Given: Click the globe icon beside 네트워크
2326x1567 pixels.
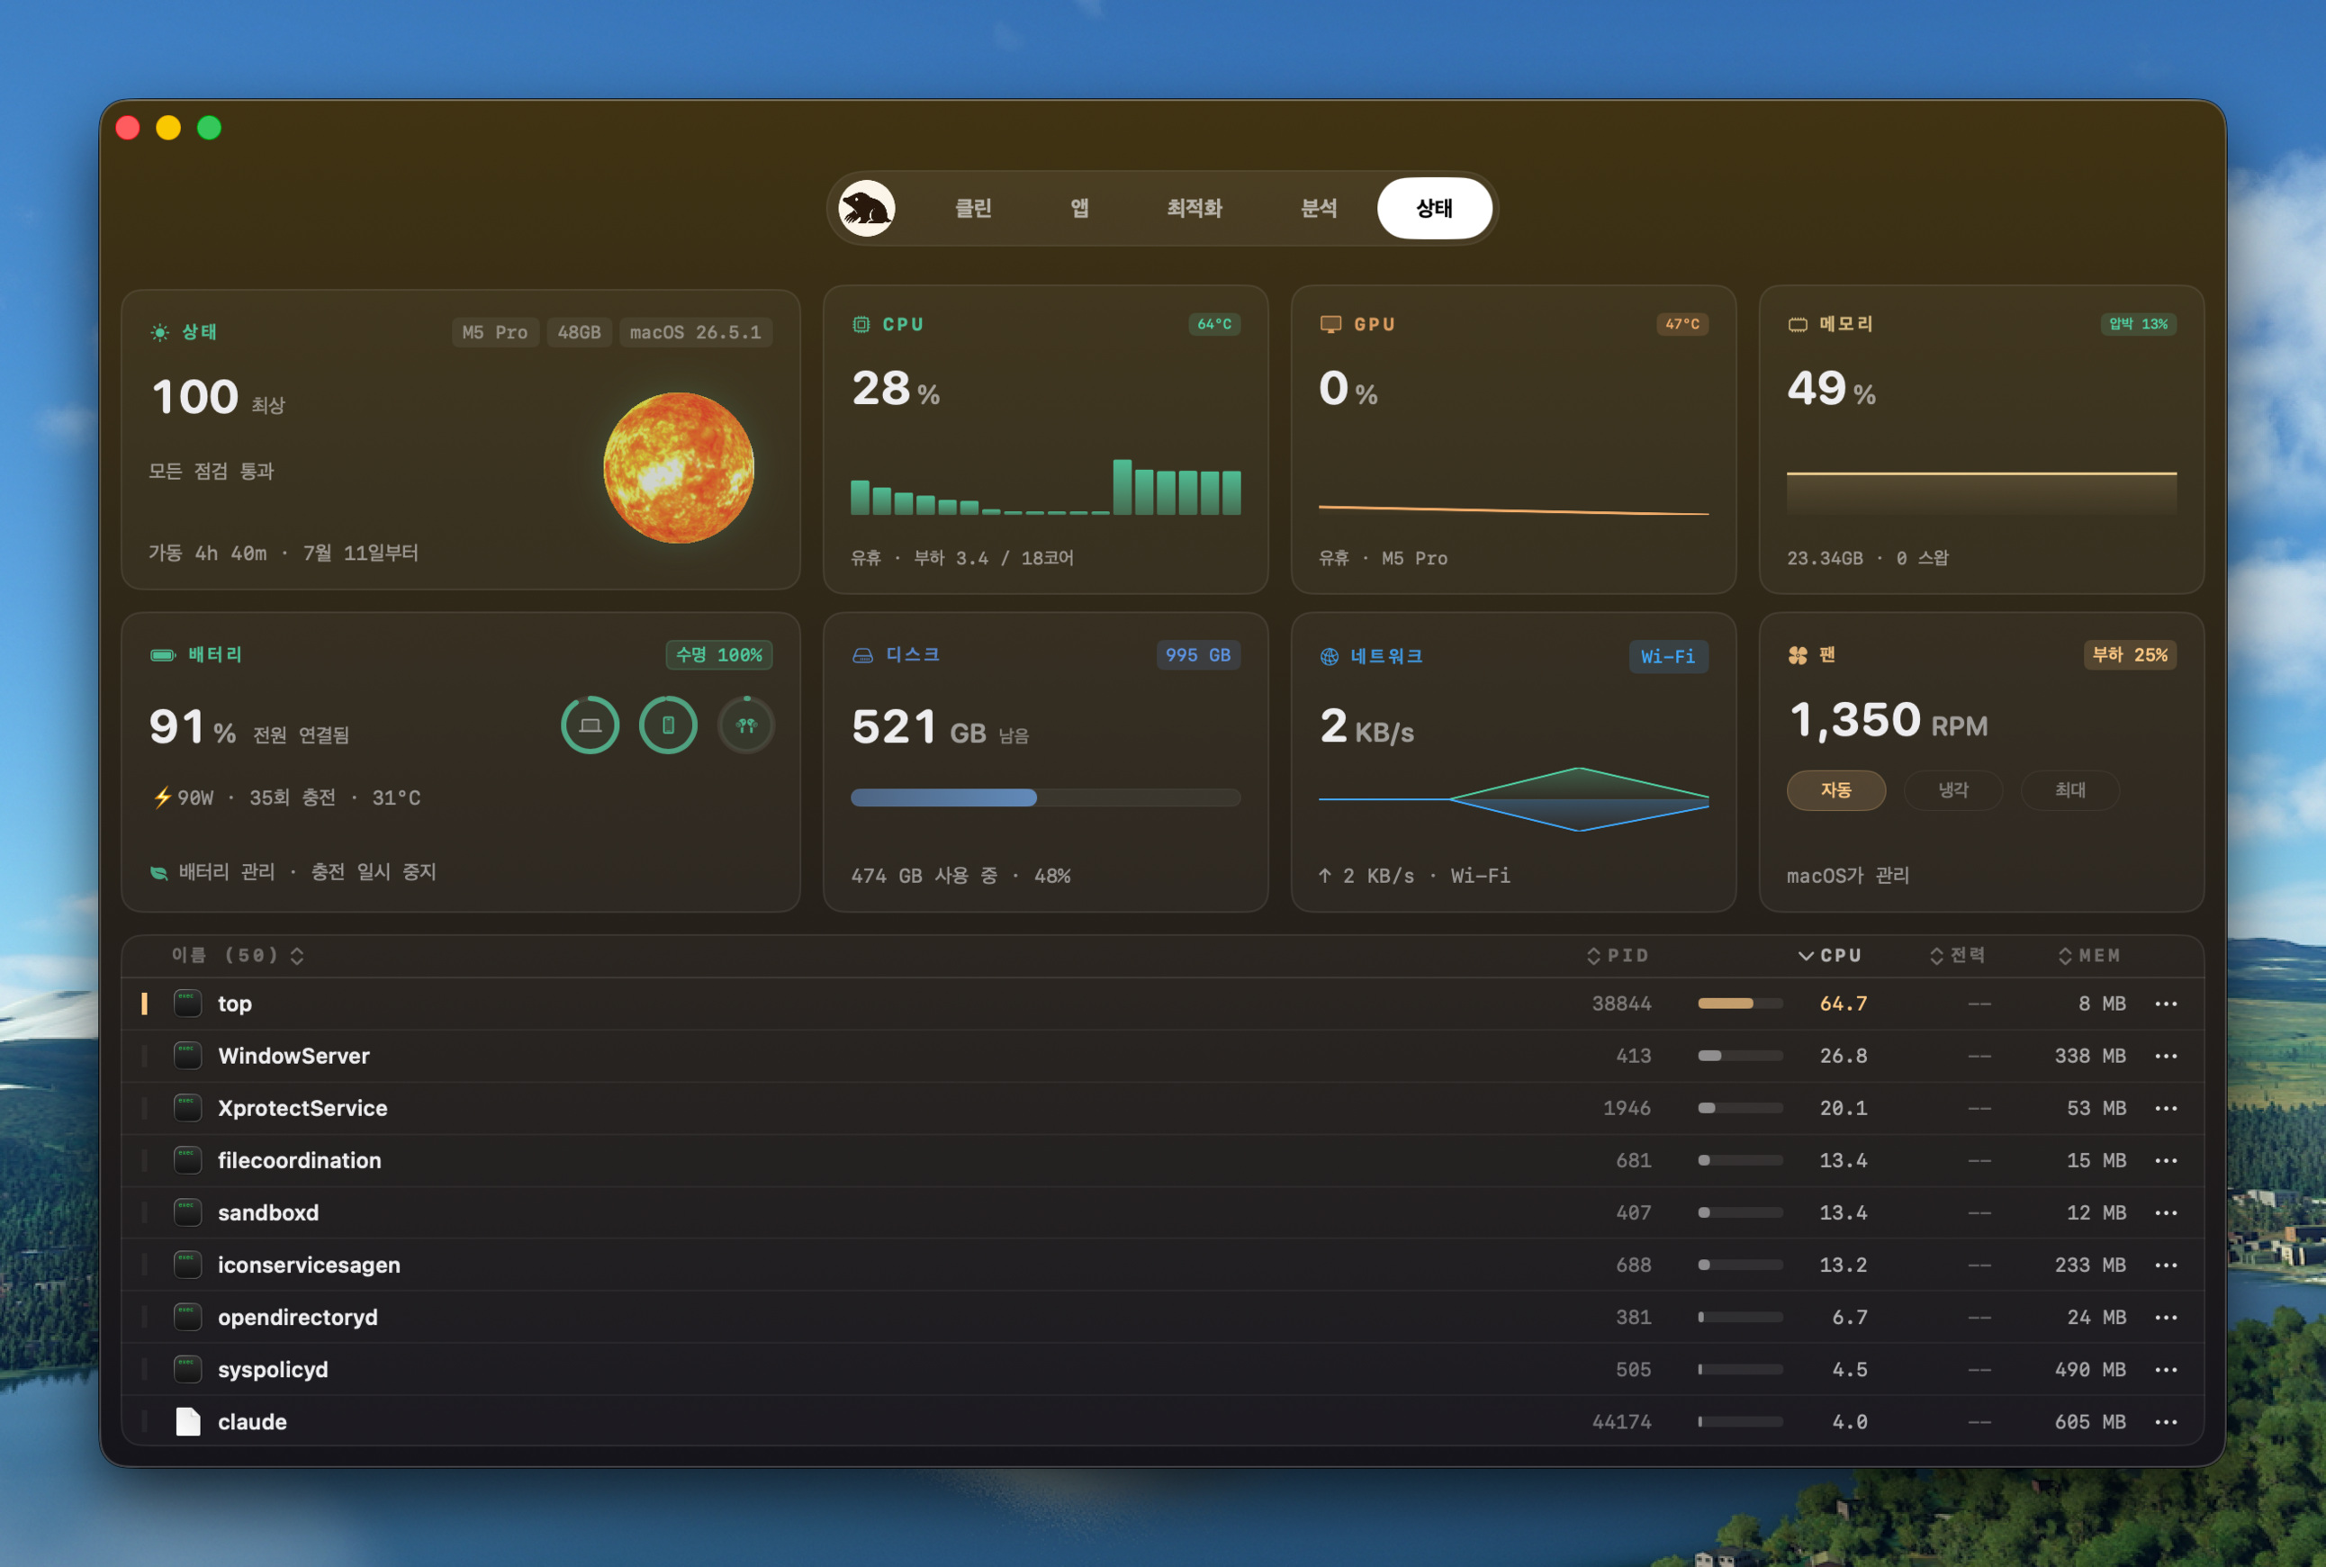Looking at the screenshot, I should [1330, 655].
